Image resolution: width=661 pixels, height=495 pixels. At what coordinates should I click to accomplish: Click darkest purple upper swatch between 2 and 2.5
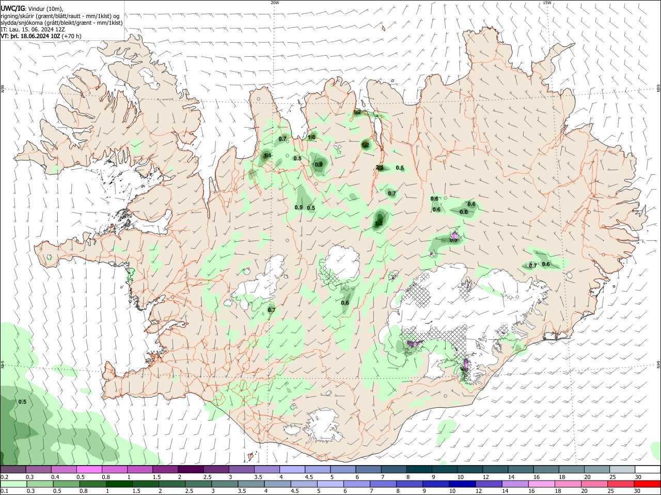[x=191, y=469]
